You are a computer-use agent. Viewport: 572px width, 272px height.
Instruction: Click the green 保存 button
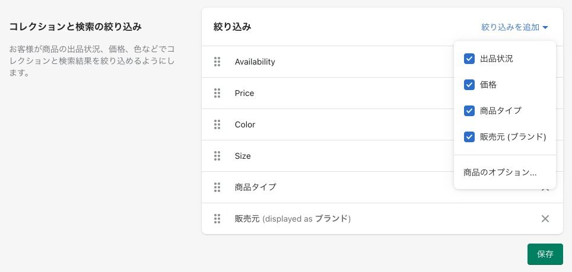click(545, 254)
